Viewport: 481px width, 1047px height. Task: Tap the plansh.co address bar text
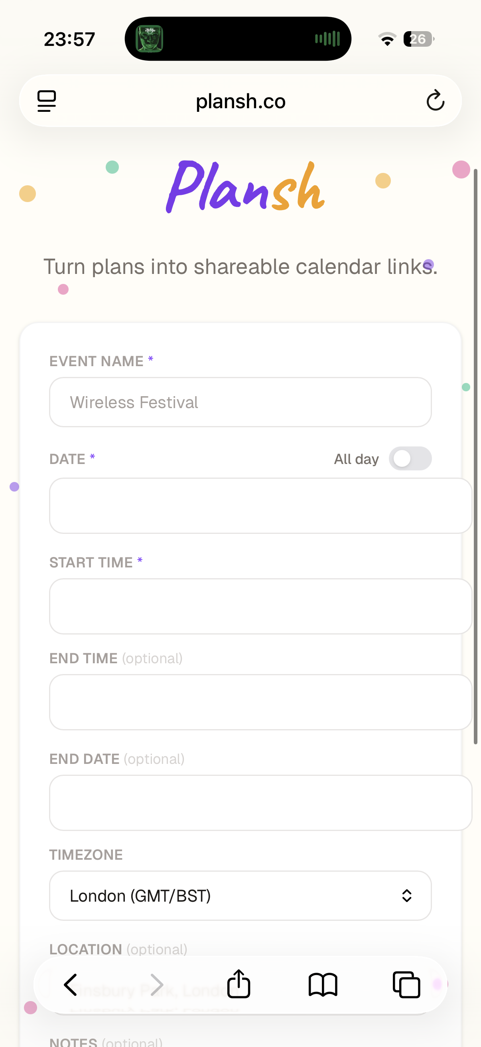241,101
